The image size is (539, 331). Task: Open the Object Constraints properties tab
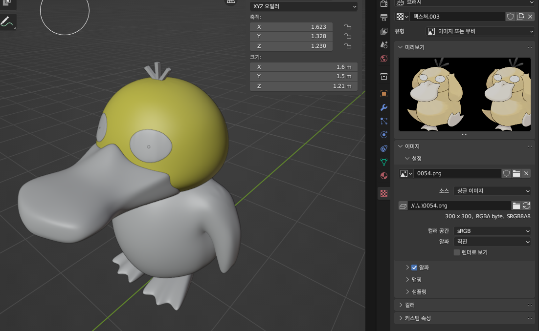384,148
